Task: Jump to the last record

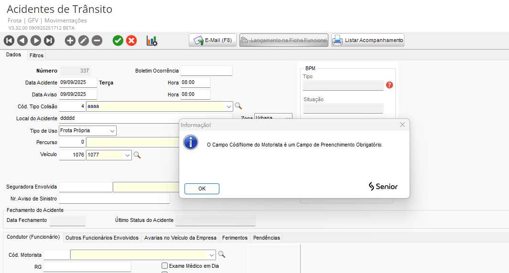Action: 49,41
